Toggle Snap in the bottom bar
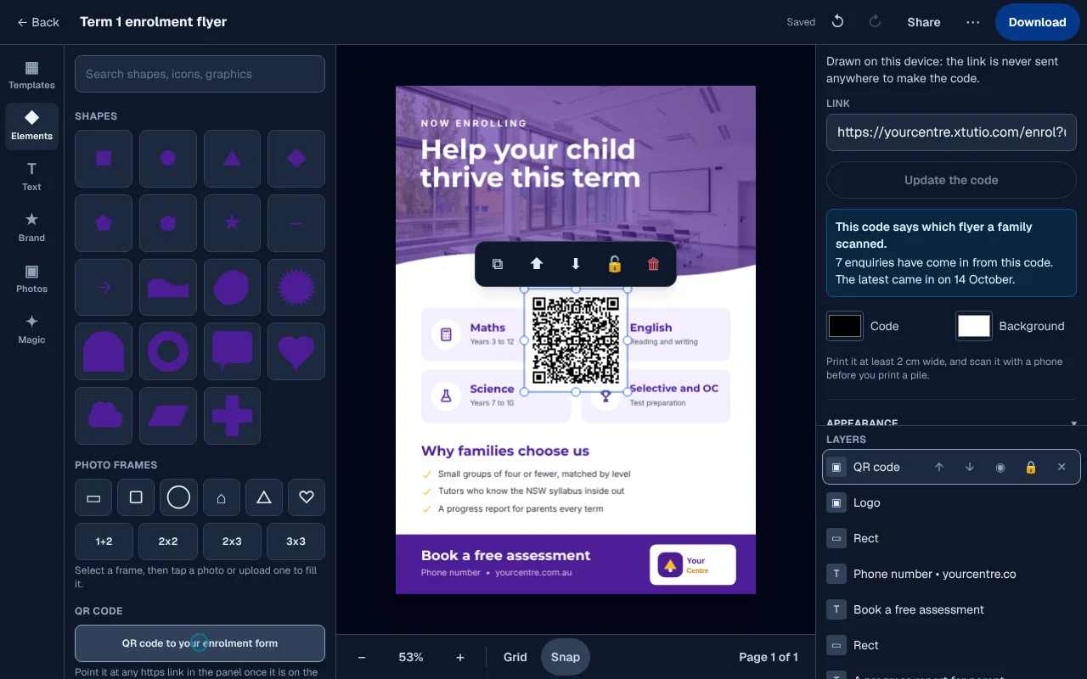1087x679 pixels. click(x=566, y=657)
